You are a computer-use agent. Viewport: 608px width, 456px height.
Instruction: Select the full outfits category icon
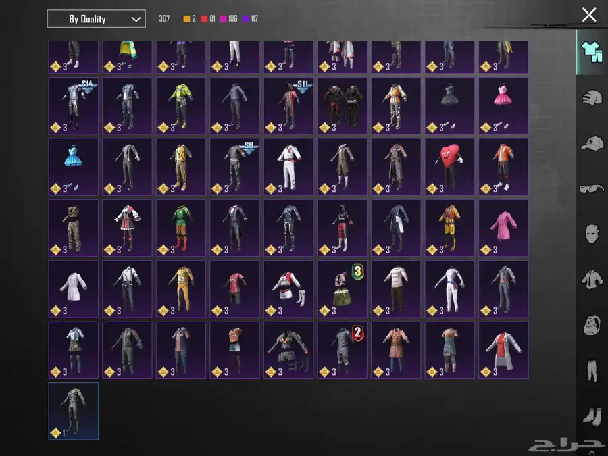click(x=592, y=52)
